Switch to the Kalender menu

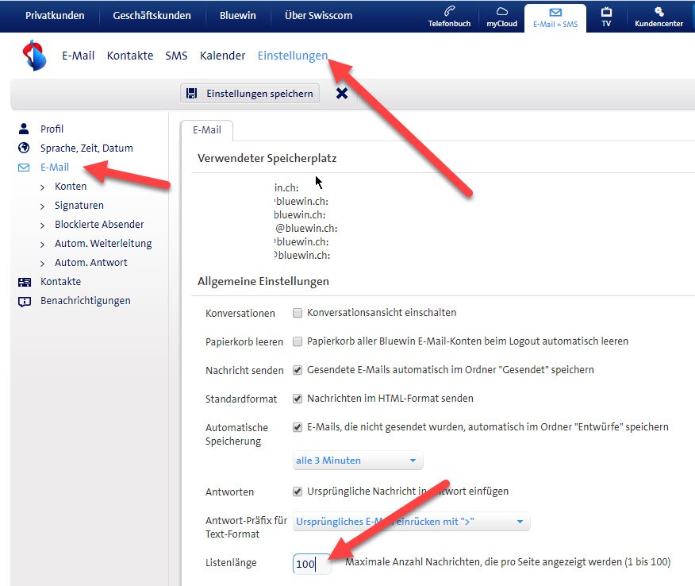(x=222, y=56)
